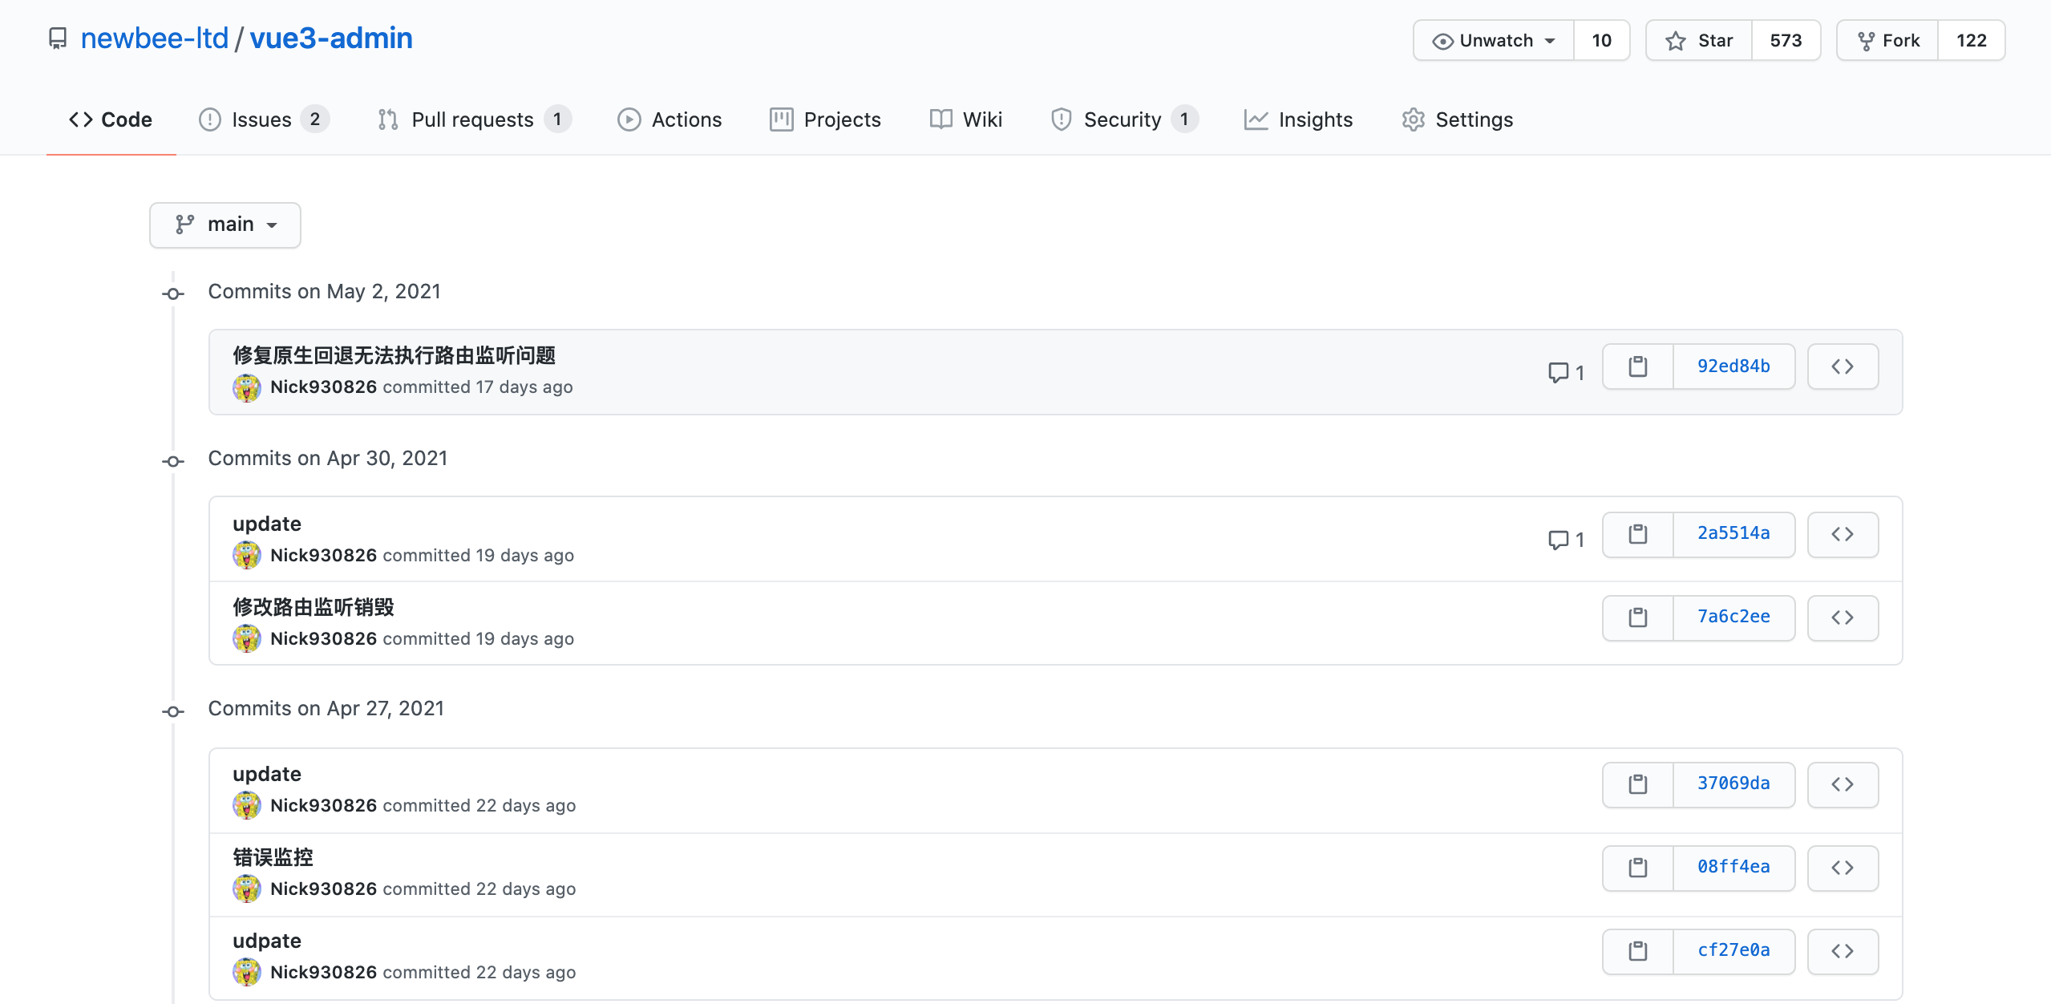Click Nick930826 avatar on 37069da commit
The width and height of the screenshot is (2051, 1004).
(x=247, y=805)
